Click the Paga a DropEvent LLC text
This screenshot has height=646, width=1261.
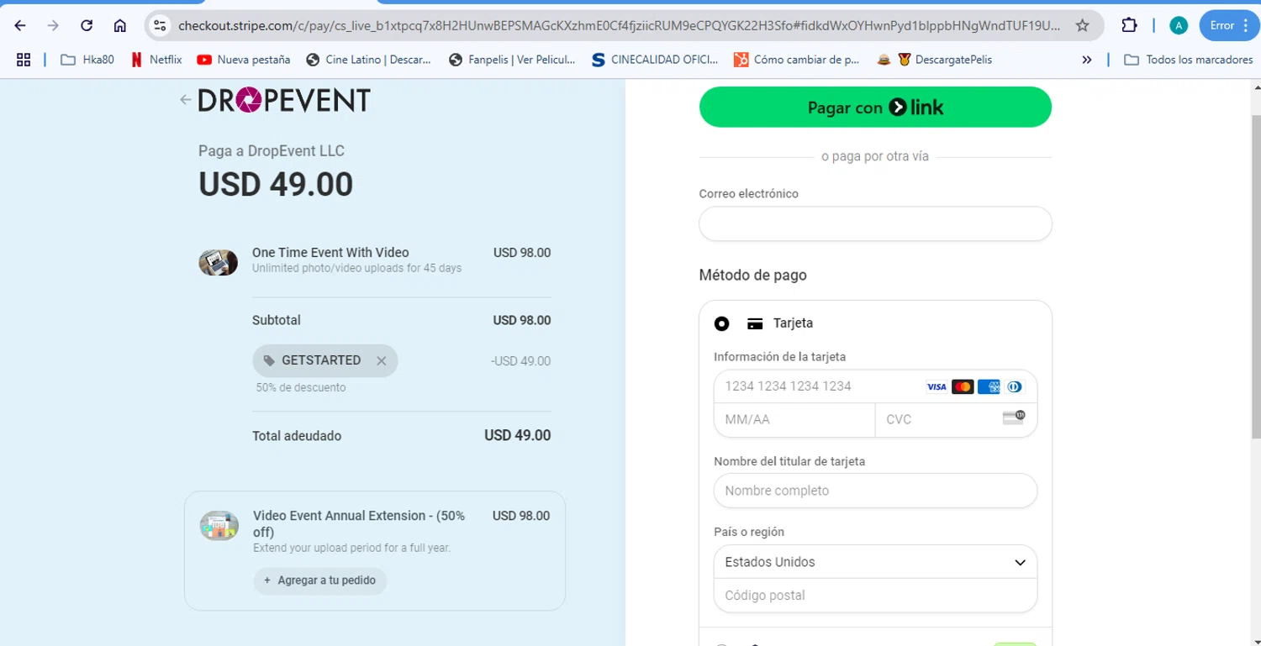(272, 151)
